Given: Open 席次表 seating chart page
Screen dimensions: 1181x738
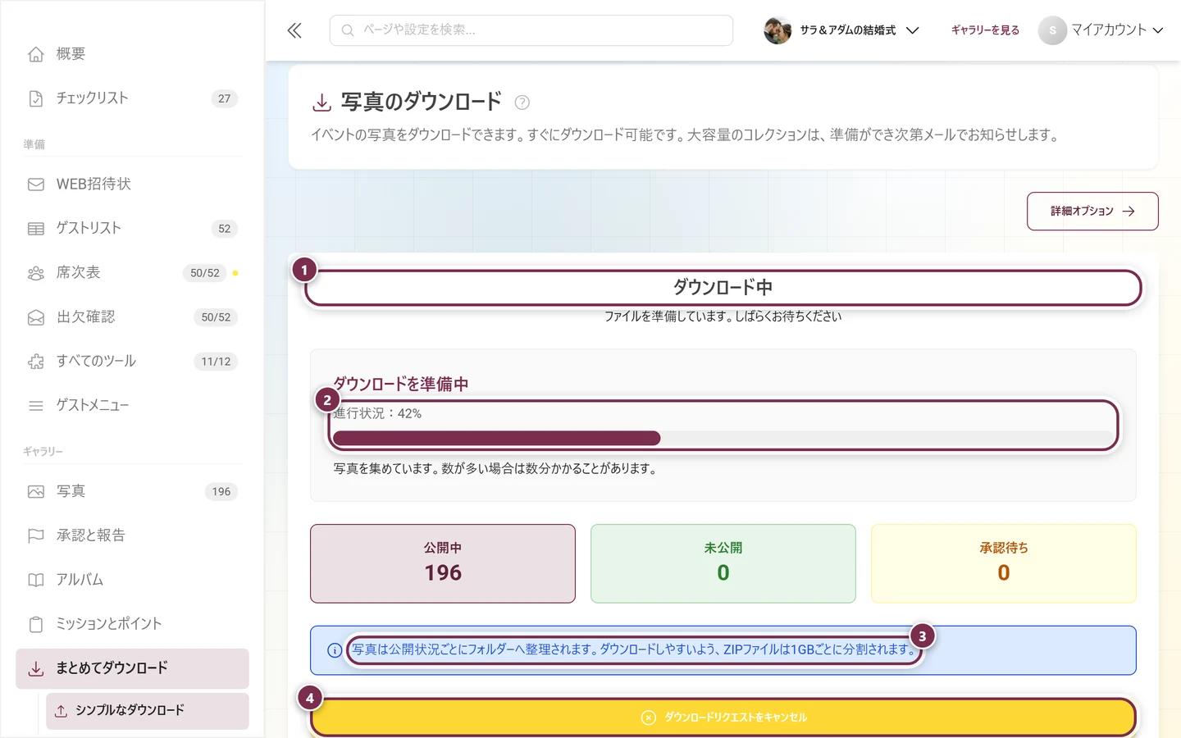Looking at the screenshot, I should [132, 273].
